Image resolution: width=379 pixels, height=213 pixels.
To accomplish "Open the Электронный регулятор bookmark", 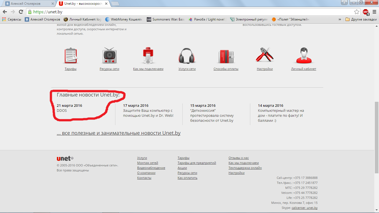I will (x=249, y=19).
